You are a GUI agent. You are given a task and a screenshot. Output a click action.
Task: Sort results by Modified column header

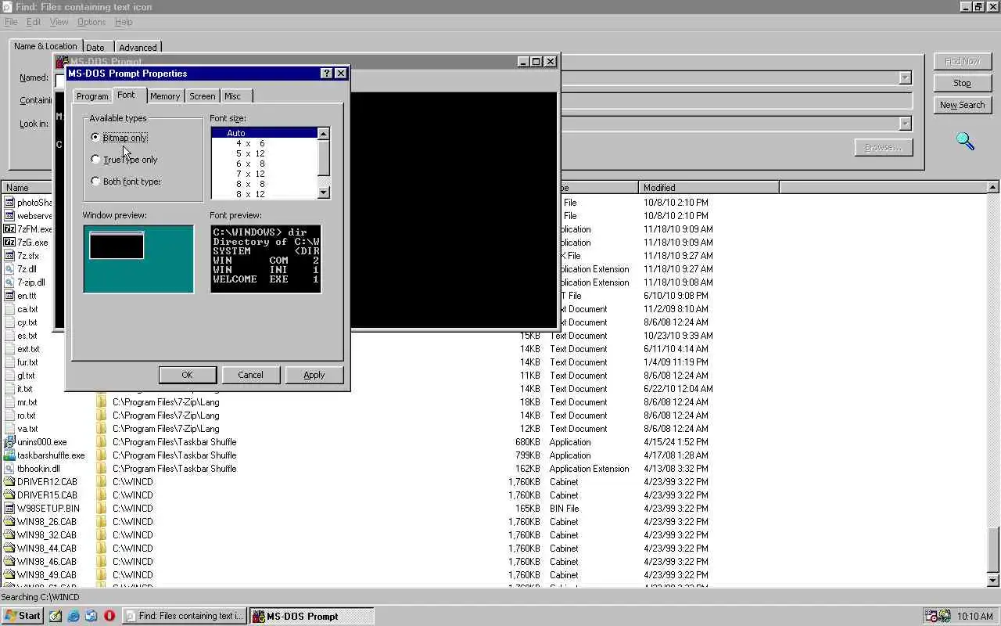[709, 188]
